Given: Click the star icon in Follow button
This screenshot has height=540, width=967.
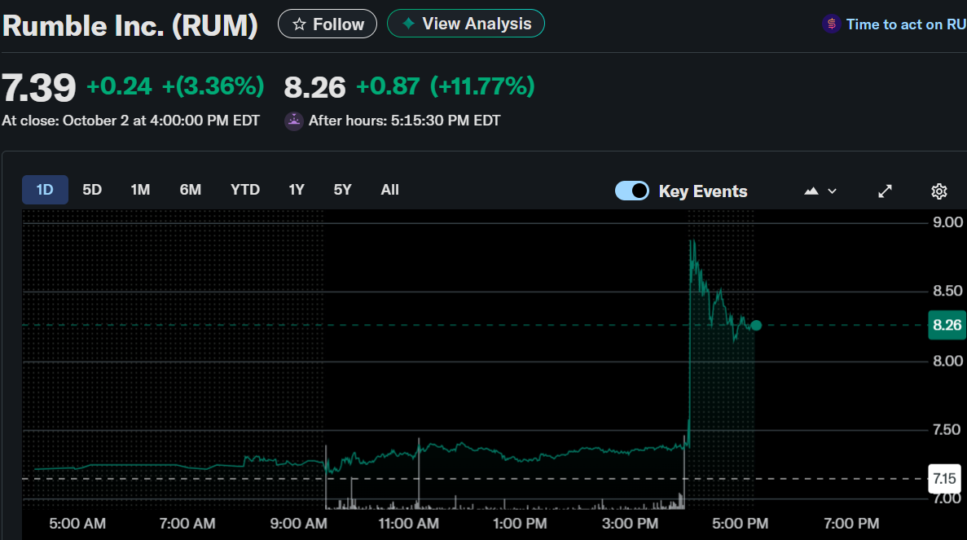Looking at the screenshot, I should [x=299, y=24].
